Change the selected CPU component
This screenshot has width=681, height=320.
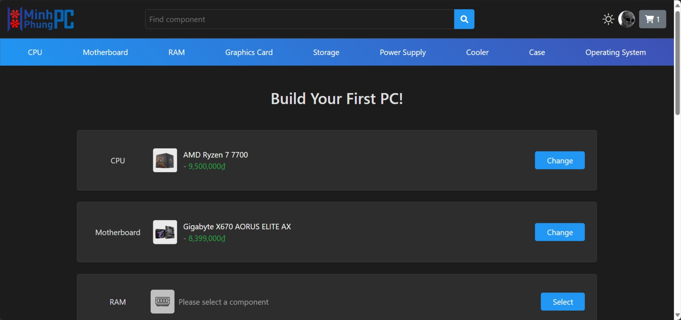point(560,160)
